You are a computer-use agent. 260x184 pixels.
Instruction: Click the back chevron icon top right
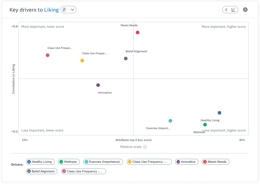[x=227, y=9]
